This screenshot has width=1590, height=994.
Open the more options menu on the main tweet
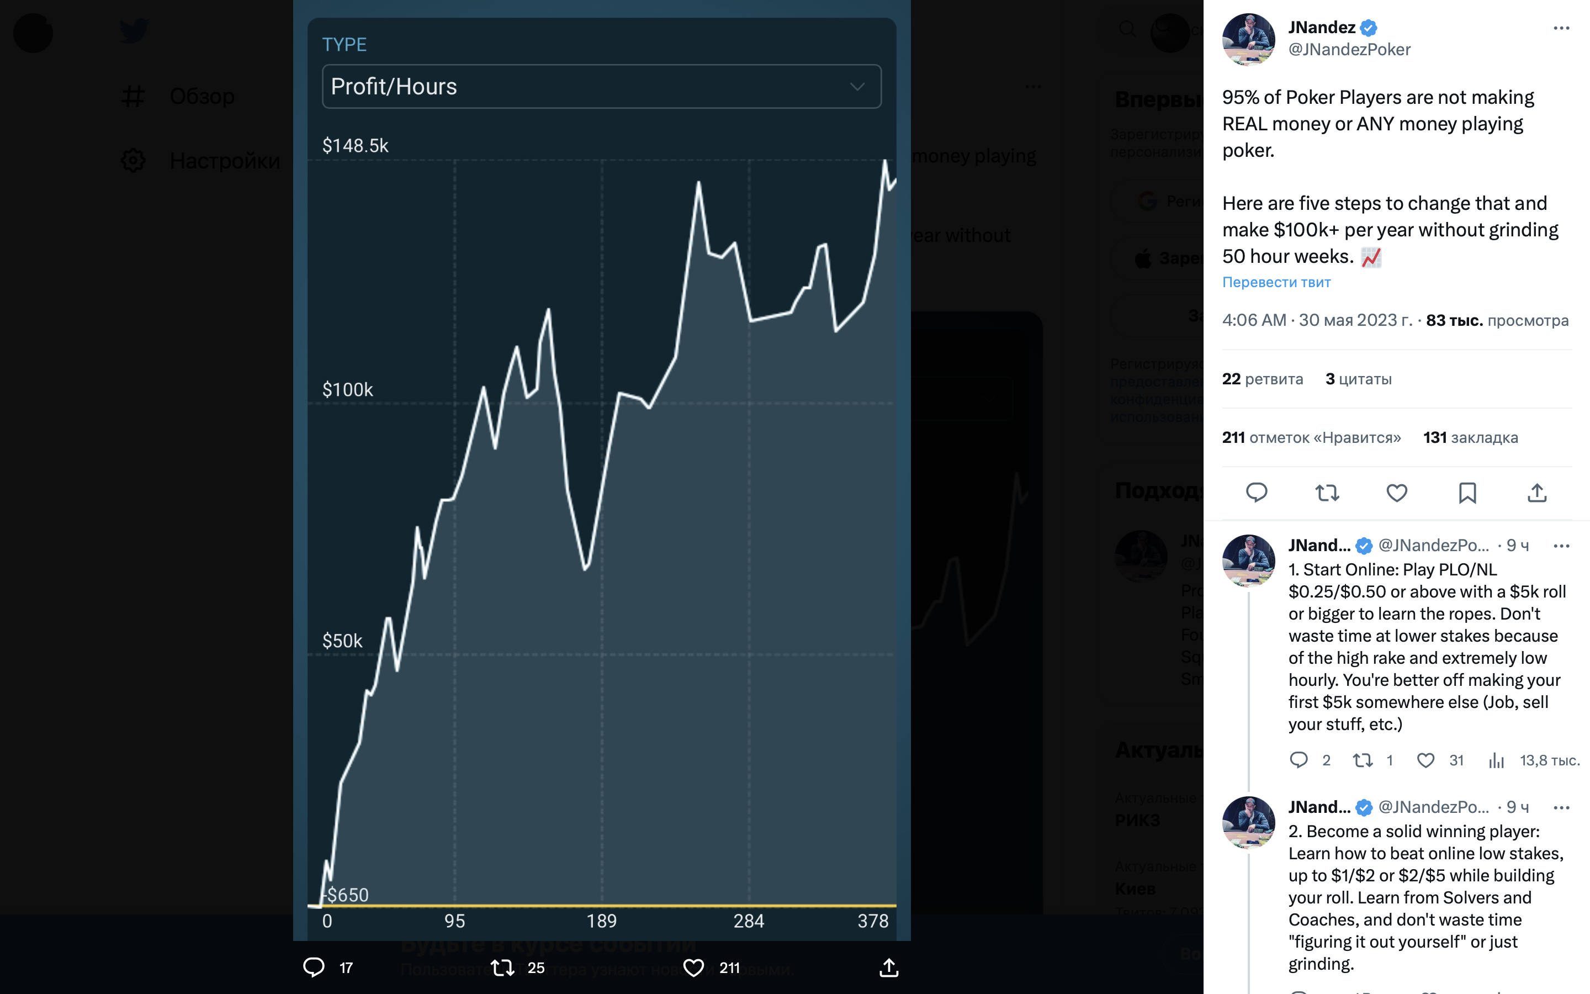point(1561,28)
